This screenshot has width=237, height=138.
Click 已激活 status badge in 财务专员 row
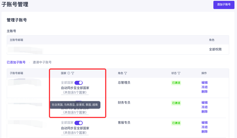pos(176,103)
